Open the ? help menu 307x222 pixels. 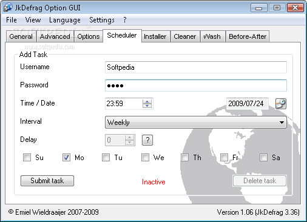tap(125, 20)
